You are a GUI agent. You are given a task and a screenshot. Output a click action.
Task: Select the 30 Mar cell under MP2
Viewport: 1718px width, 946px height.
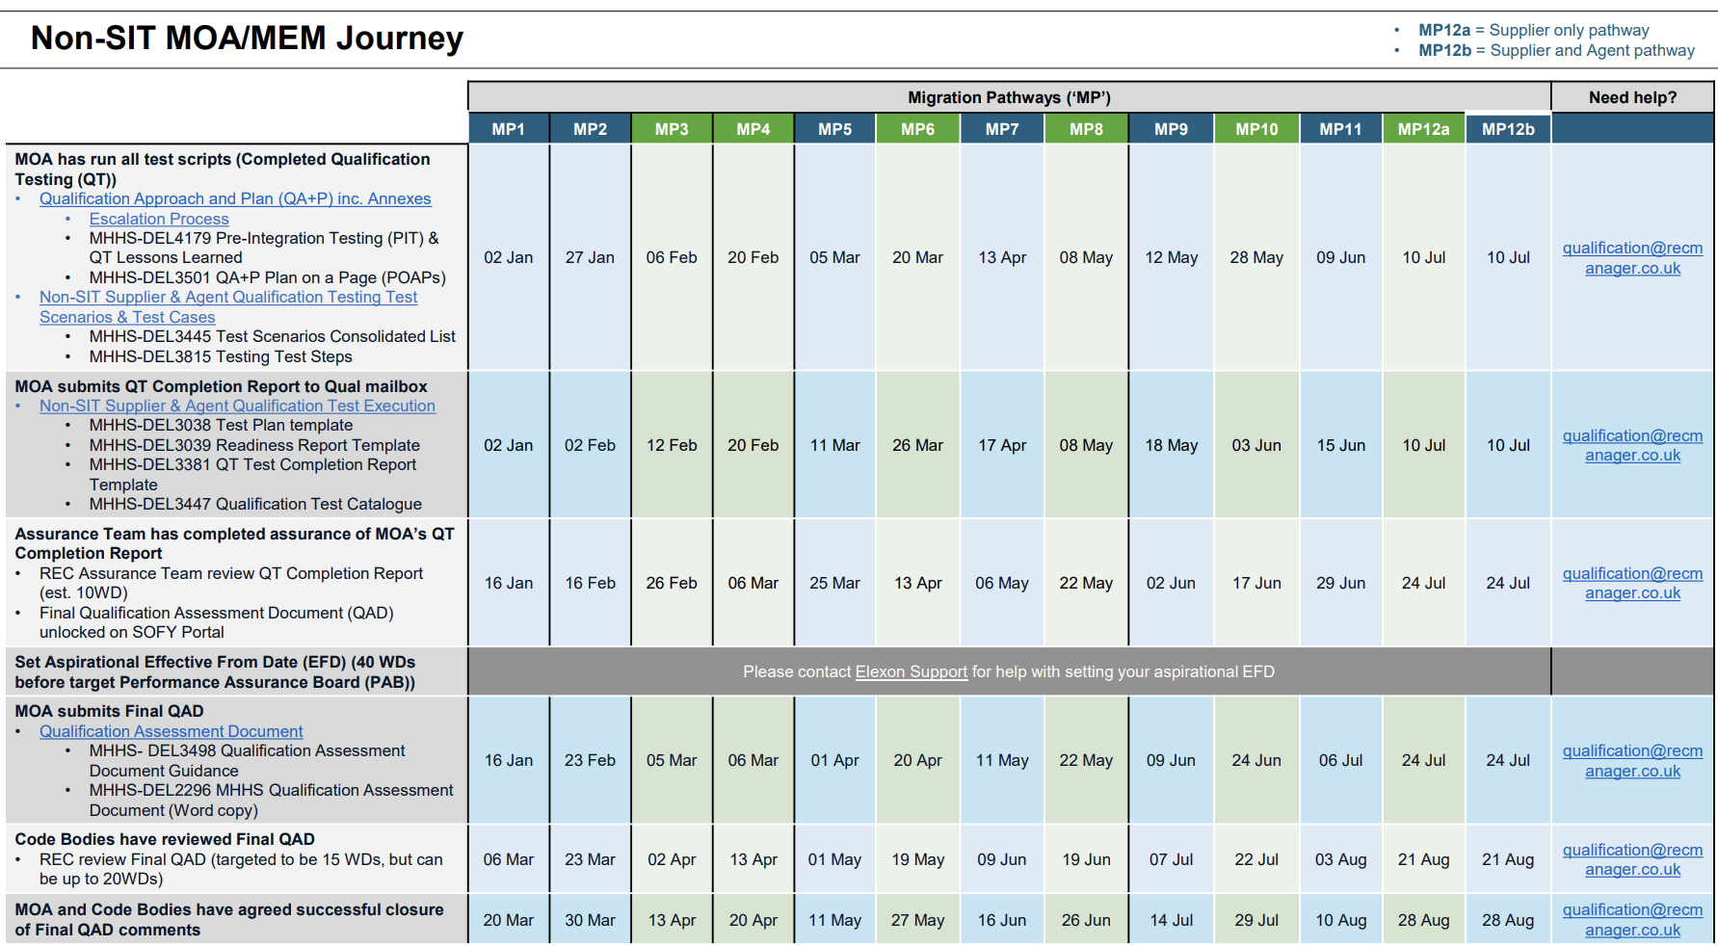click(x=591, y=920)
